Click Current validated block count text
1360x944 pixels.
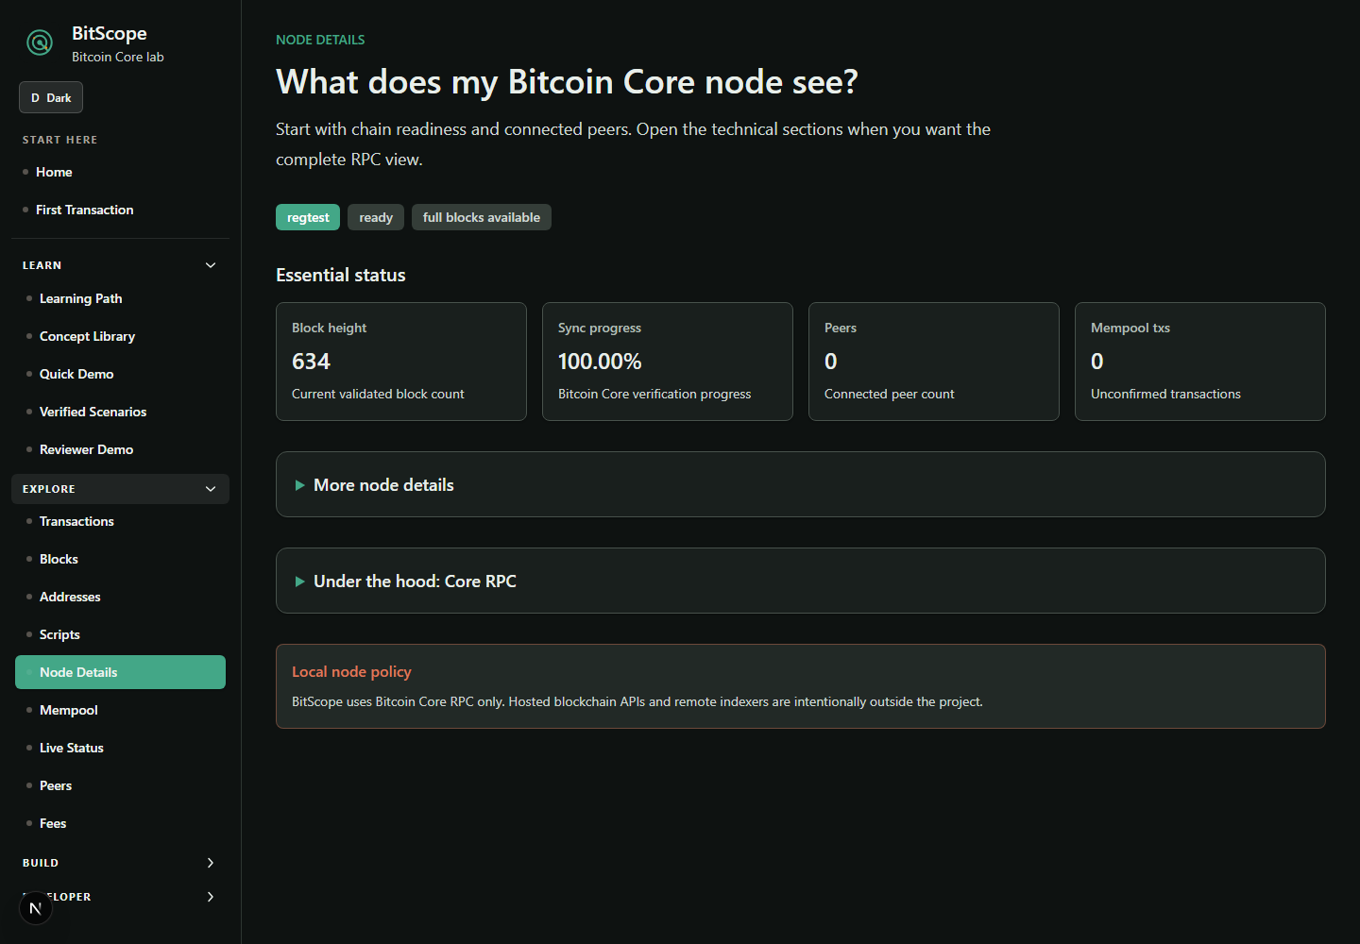coord(378,394)
